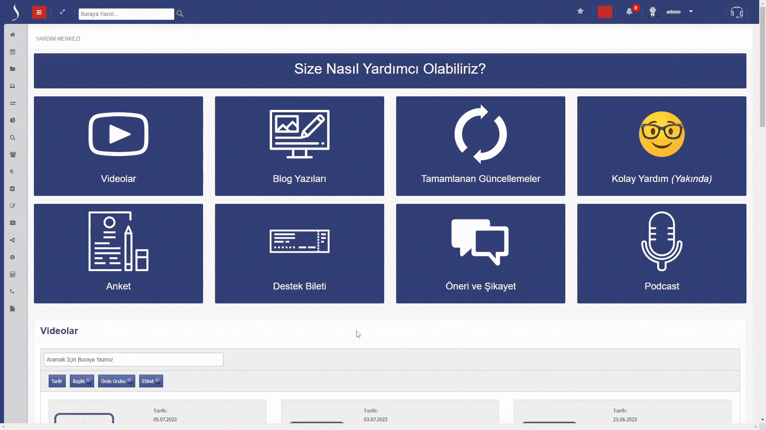Click the red color swatch in header
Image resolution: width=766 pixels, height=430 pixels.
click(x=605, y=12)
